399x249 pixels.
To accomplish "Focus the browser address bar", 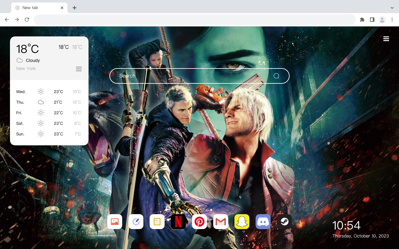I will coord(195,20).
